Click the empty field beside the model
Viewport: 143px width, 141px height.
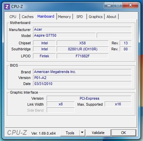click(x=114, y=35)
